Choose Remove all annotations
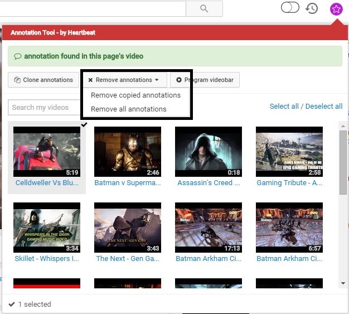The height and width of the screenshot is (314, 349). (128, 109)
